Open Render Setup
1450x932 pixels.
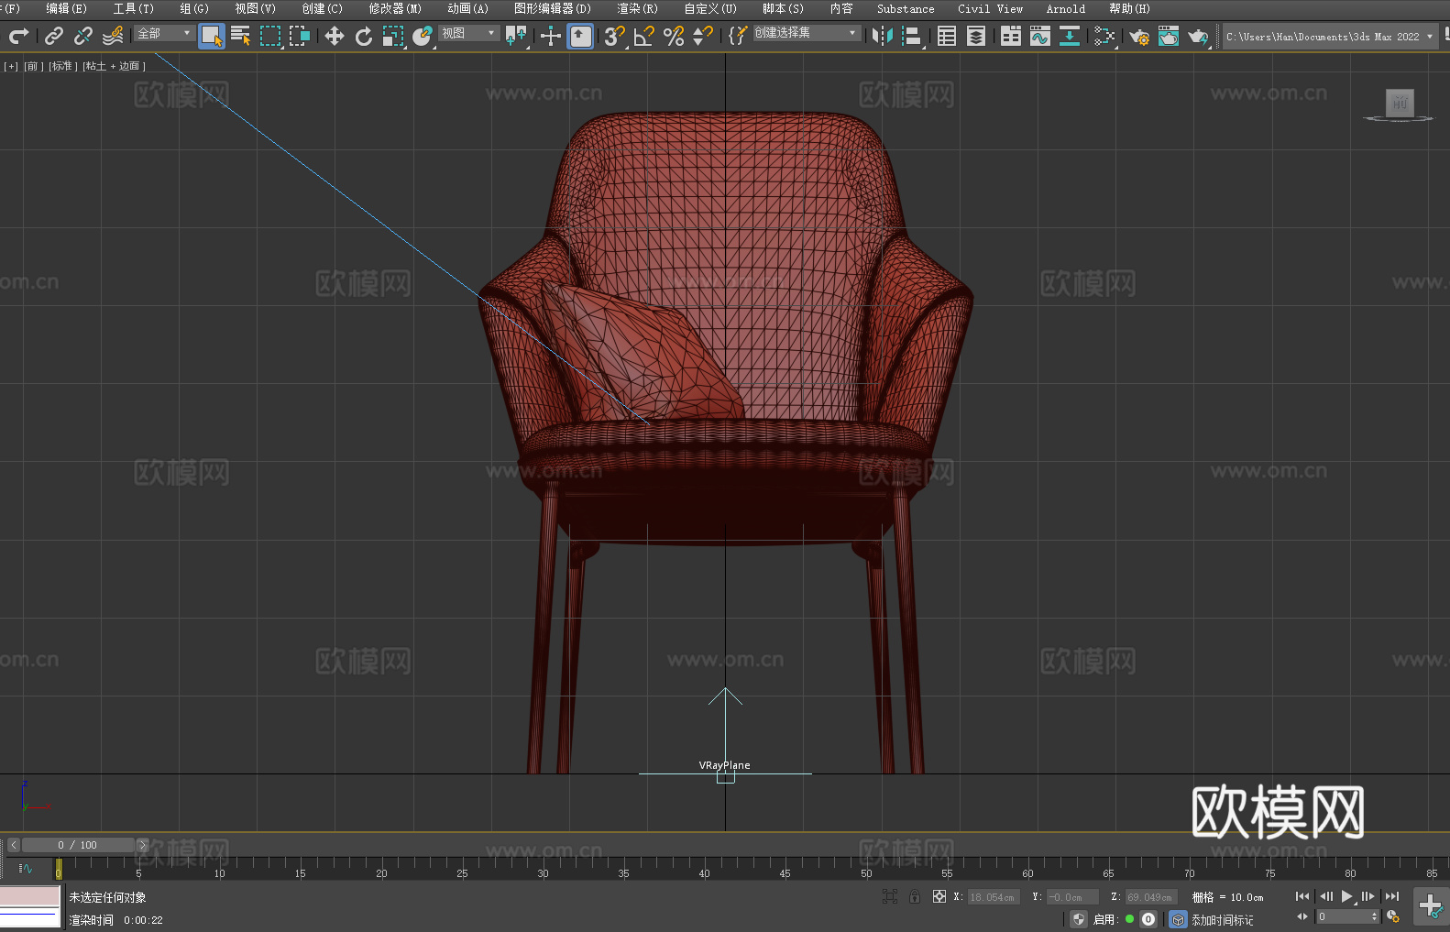[x=1139, y=36]
